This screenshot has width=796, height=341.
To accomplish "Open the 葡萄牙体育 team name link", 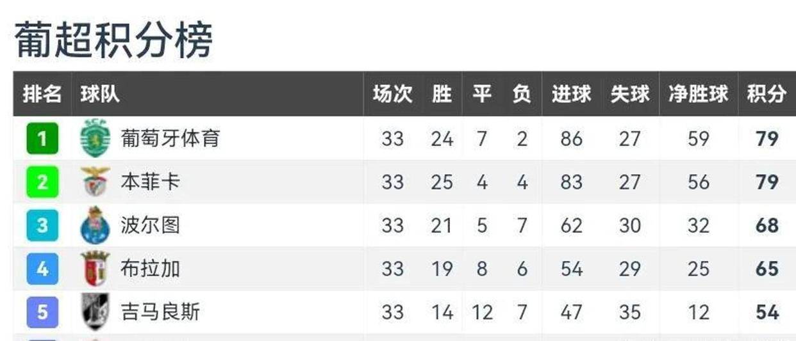I will [170, 138].
